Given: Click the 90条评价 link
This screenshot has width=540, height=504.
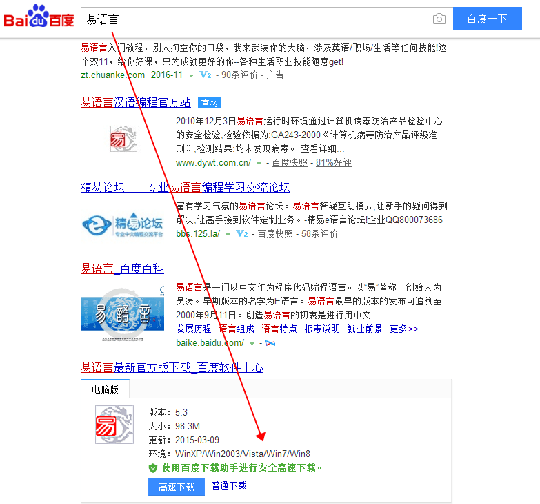Looking at the screenshot, I should click(239, 75).
